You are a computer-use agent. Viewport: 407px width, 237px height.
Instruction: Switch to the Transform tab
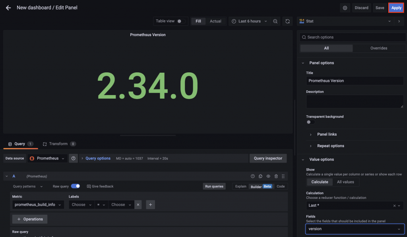[x=59, y=144]
